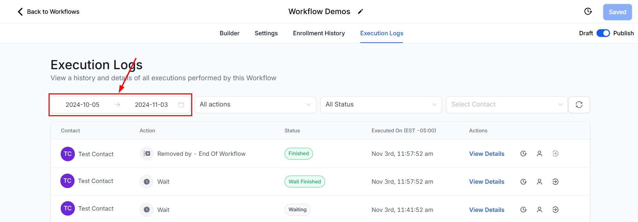Viewport: 638px width, 222px height.
Task: Click the pencil icon to rename workflow
Action: 360,12
